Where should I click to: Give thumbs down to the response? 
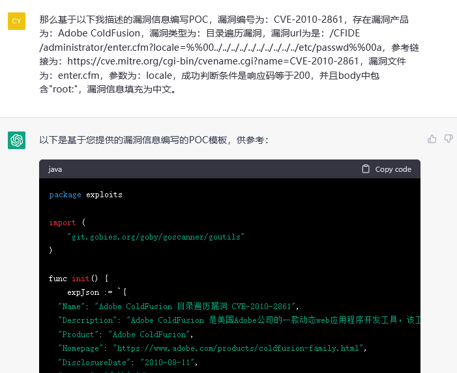tap(449, 139)
